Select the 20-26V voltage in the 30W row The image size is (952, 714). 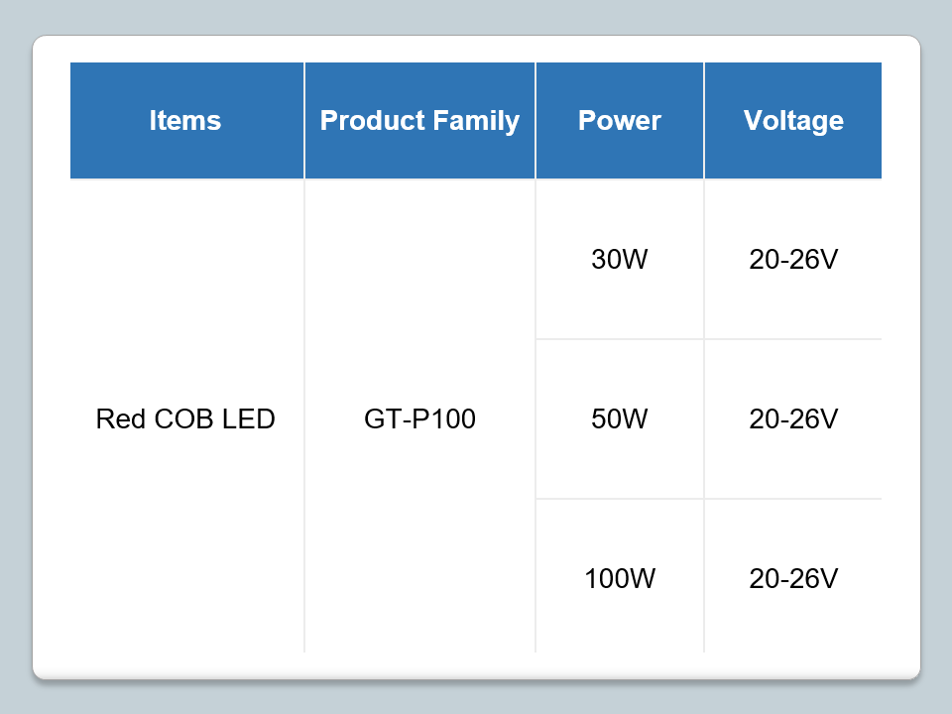[x=793, y=260]
